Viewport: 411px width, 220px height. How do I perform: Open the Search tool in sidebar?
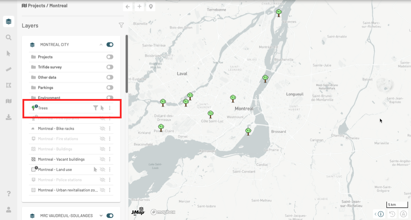point(8,37)
